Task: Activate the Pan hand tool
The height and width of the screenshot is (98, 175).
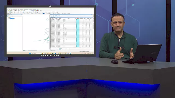Action: click(x=10, y=12)
